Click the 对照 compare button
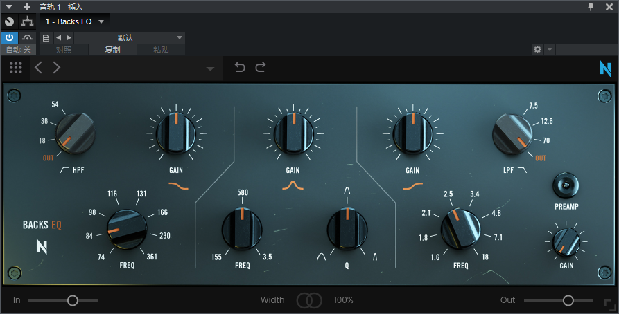Viewport: 619px width, 314px height. click(64, 50)
